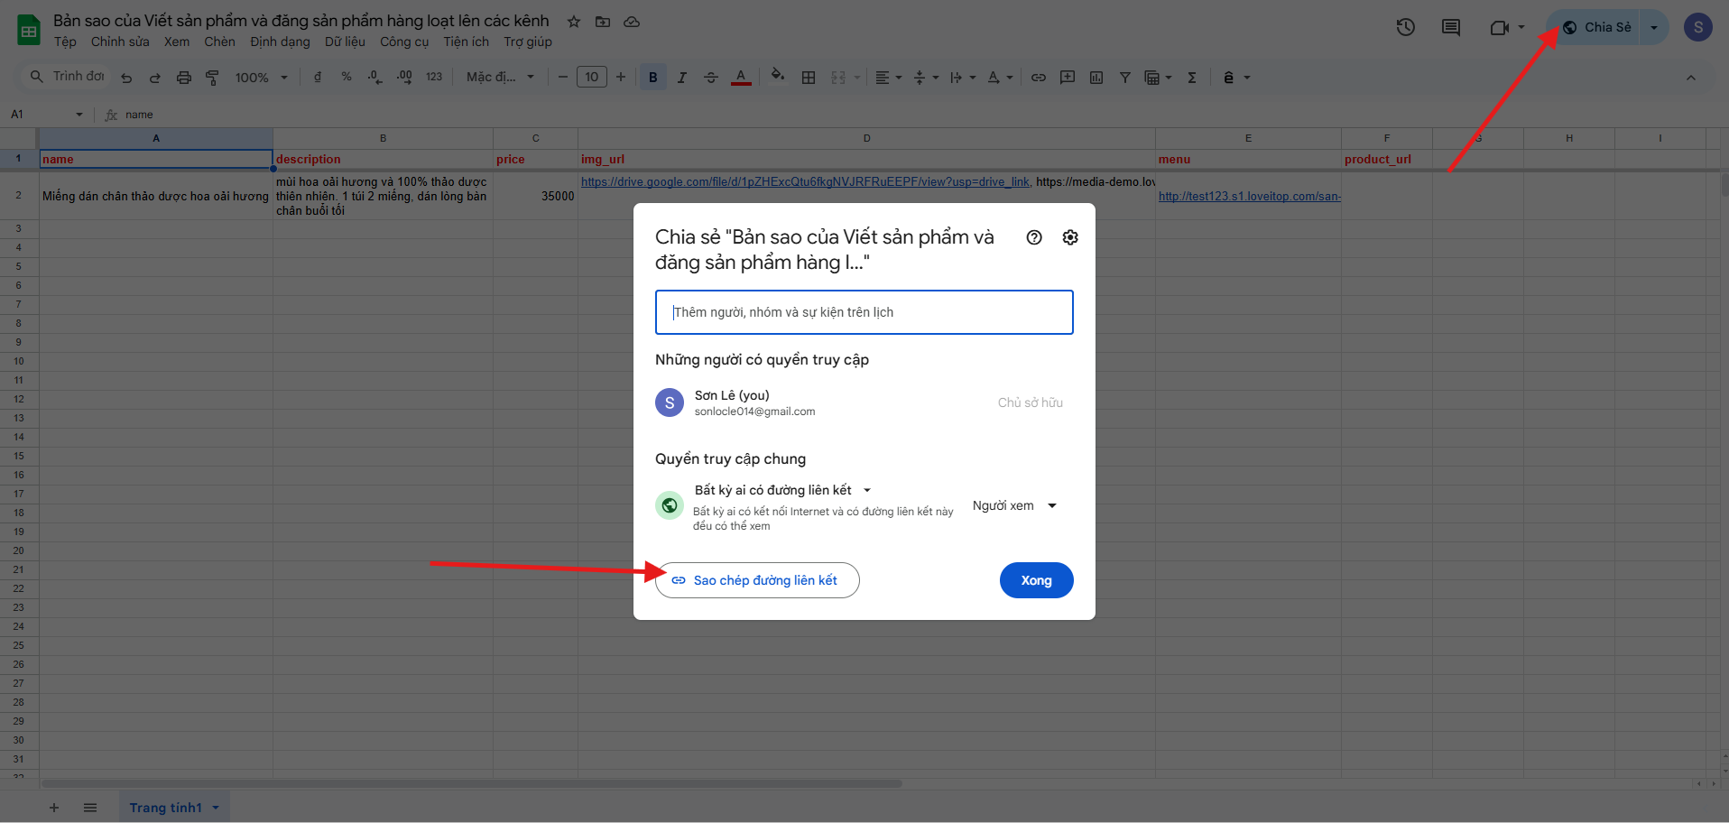Screen dimensions: 1729x823
Task: Click the print icon in toolbar
Action: (x=184, y=78)
